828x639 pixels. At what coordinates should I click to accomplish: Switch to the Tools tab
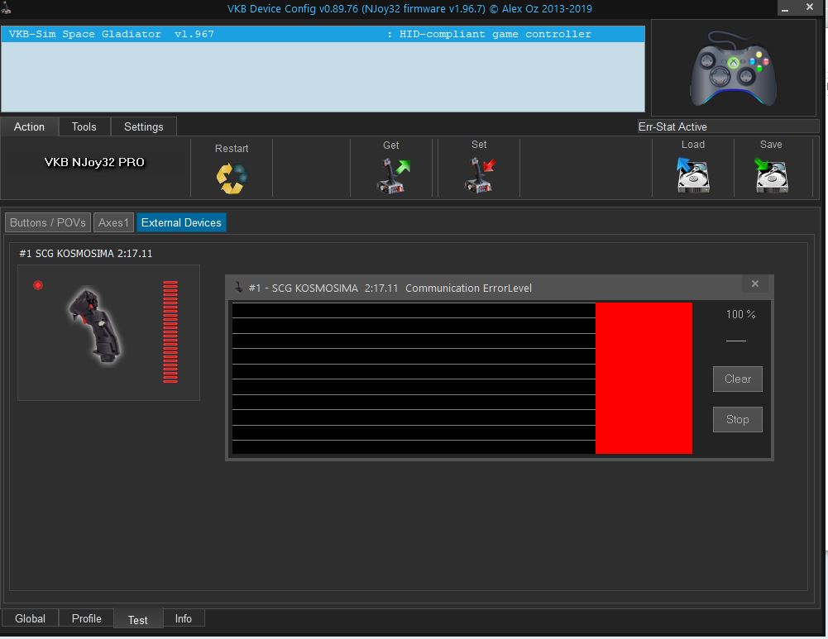[x=84, y=126]
